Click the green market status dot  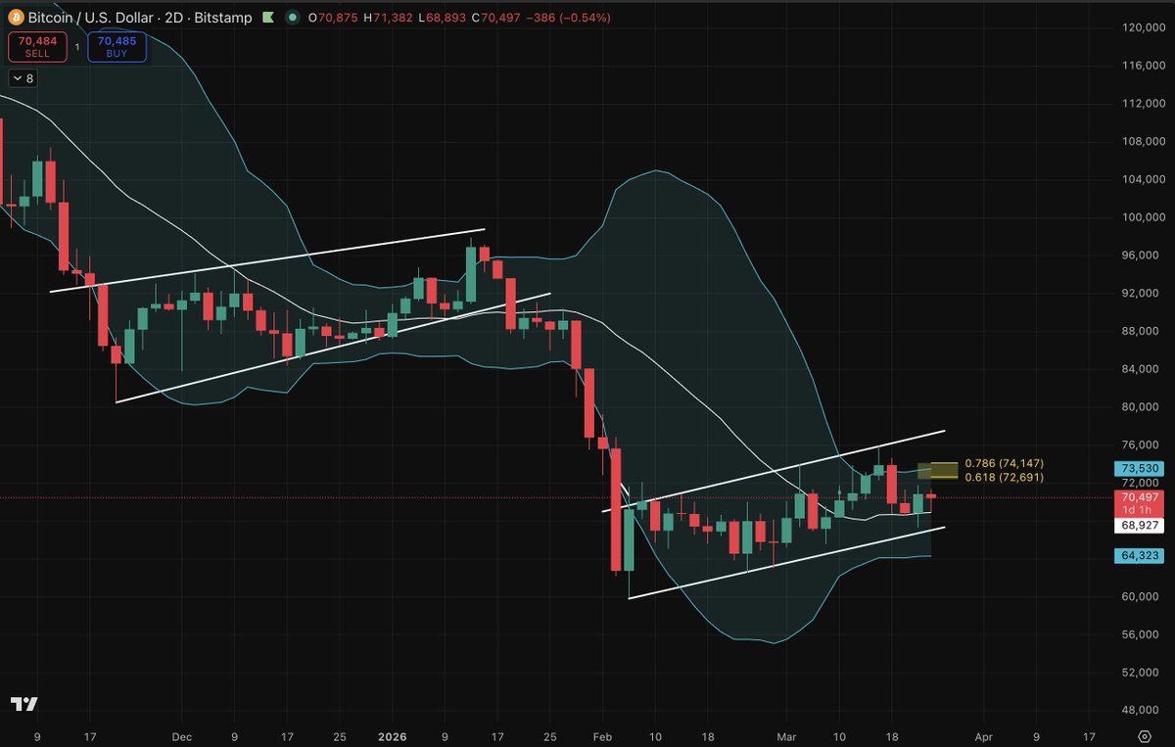(x=293, y=18)
